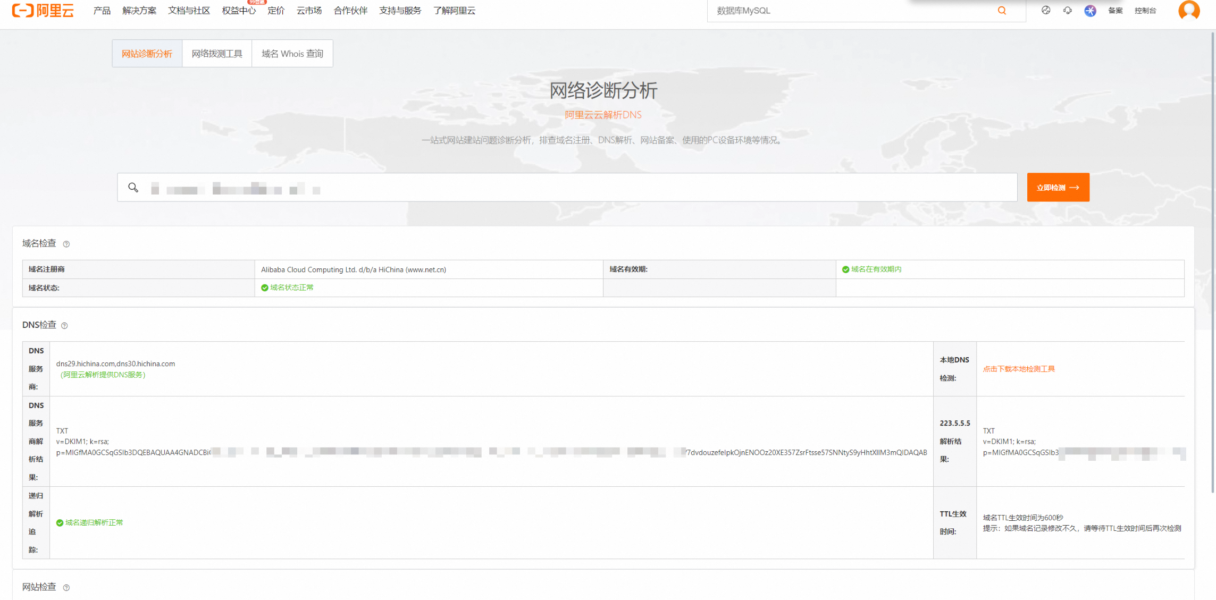Screen dimensions: 1216x600
Task: Open the globe language/region icon
Action: tap(1045, 11)
